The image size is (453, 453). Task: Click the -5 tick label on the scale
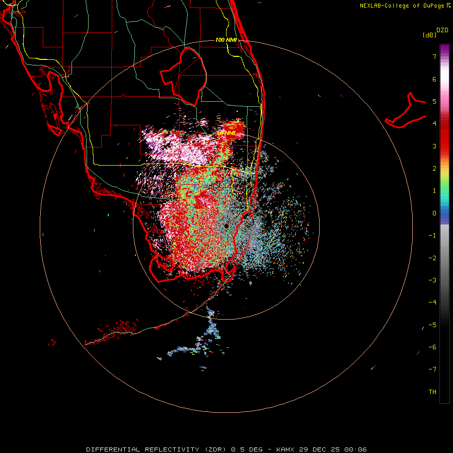[432, 325]
